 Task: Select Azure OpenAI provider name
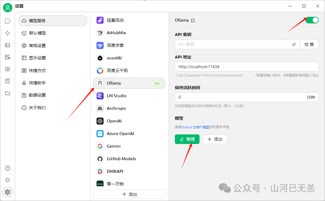120,134
